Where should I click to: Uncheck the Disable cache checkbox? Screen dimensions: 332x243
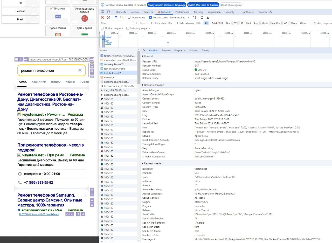point(150,18)
